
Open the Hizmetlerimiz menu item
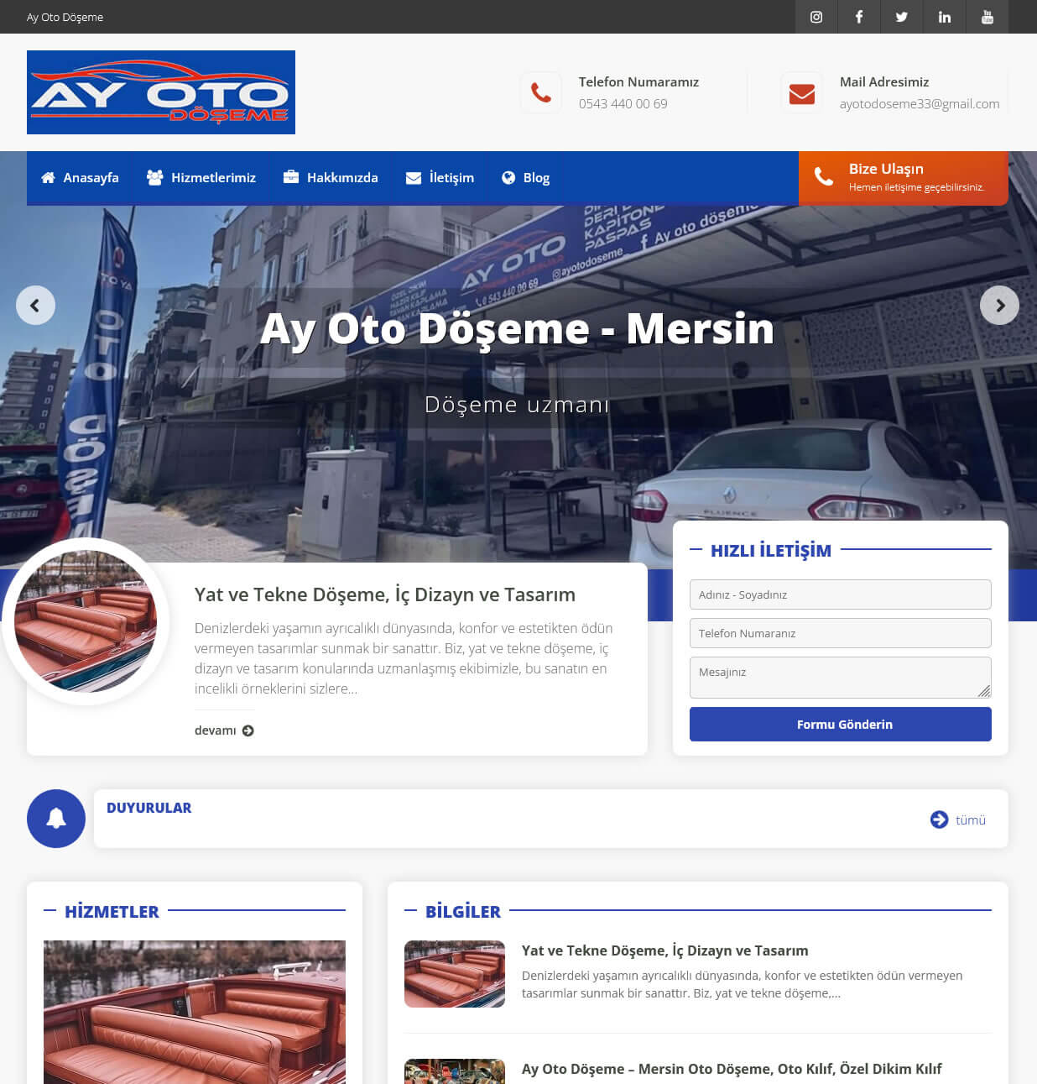point(201,177)
